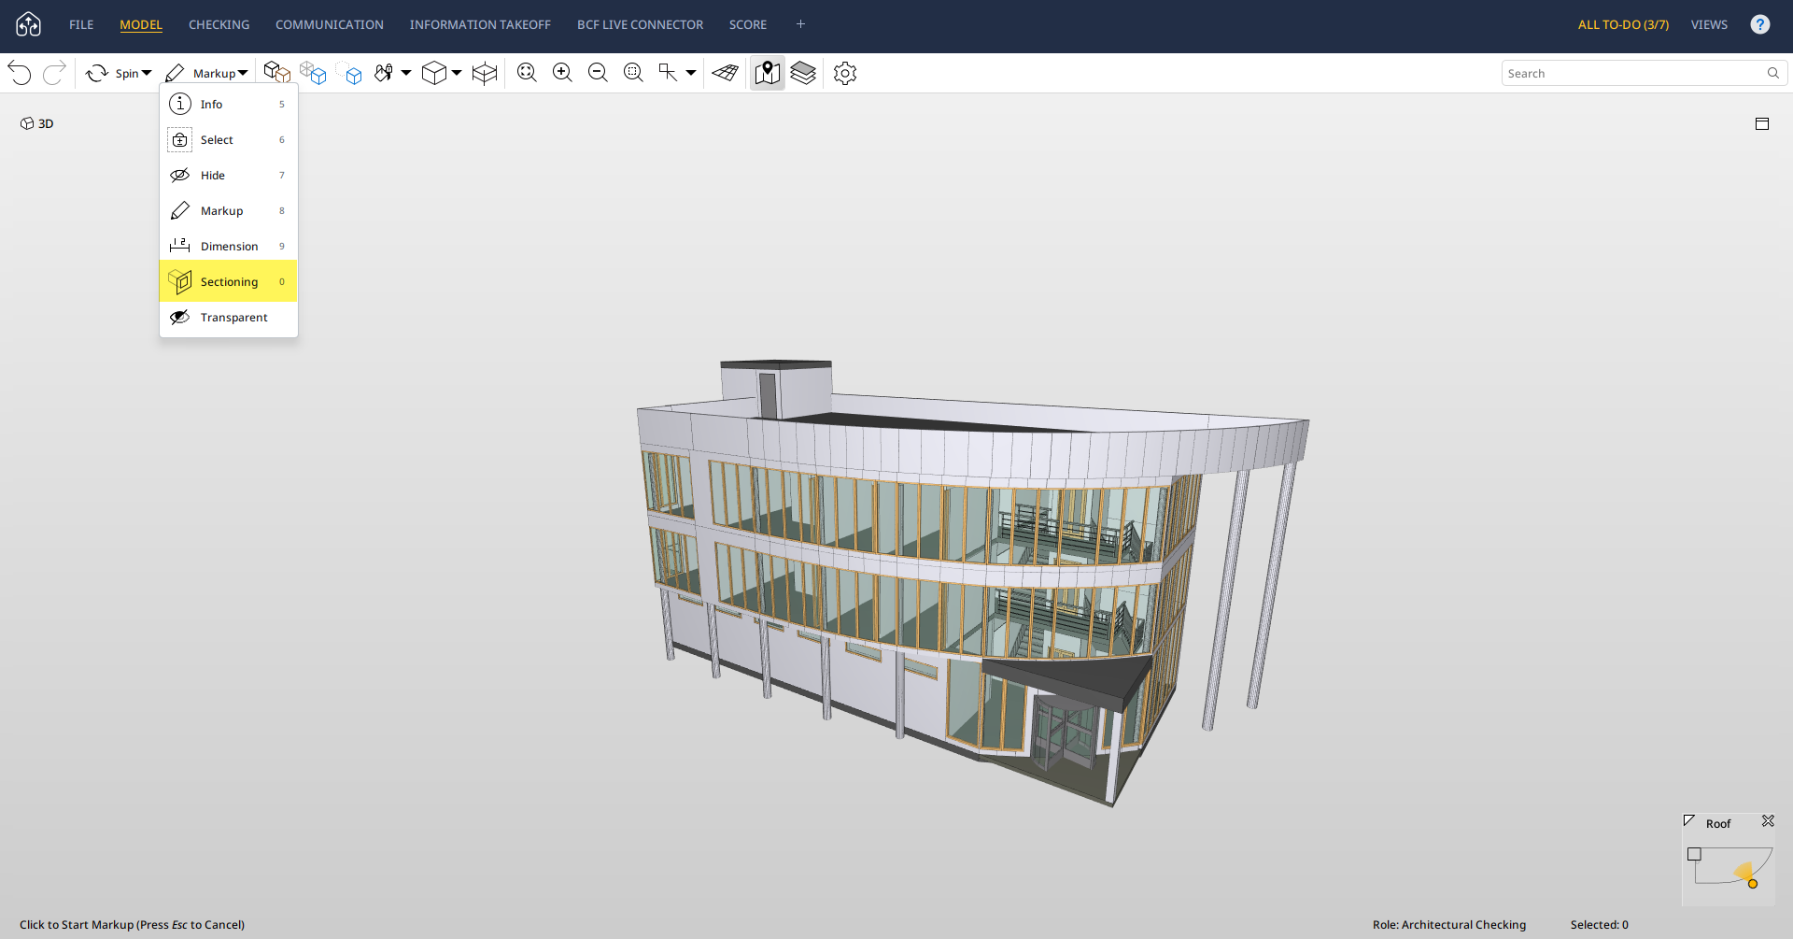Open the ALL TO-DO (3/7) link
Screen dimensions: 1793x939
pos(1622,24)
